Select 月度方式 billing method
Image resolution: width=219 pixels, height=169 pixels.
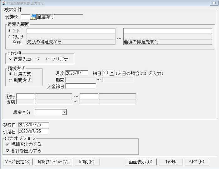coord(11,74)
